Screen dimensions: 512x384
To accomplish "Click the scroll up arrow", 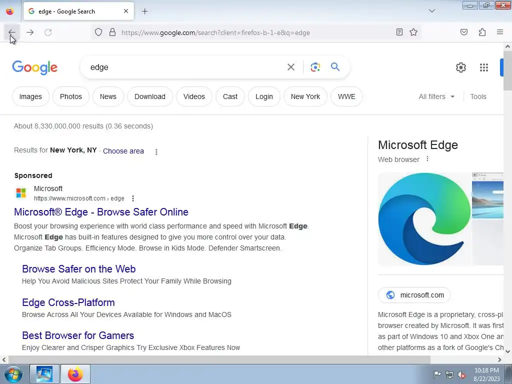I will (507, 46).
